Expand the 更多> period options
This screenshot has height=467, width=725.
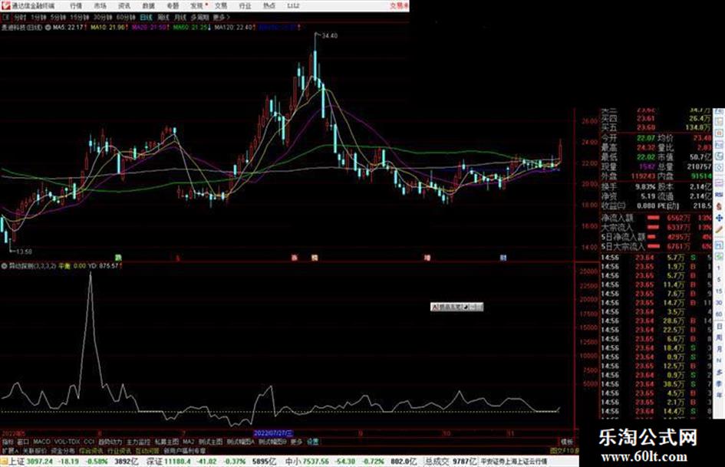(221, 17)
